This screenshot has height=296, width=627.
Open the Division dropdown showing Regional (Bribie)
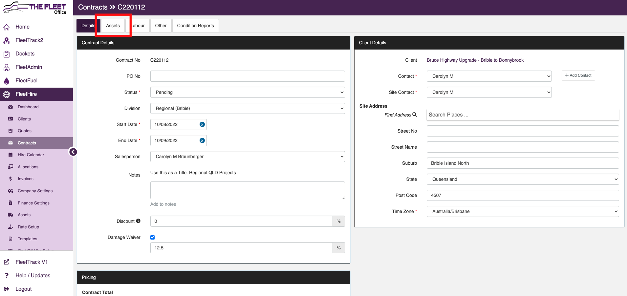coord(248,108)
